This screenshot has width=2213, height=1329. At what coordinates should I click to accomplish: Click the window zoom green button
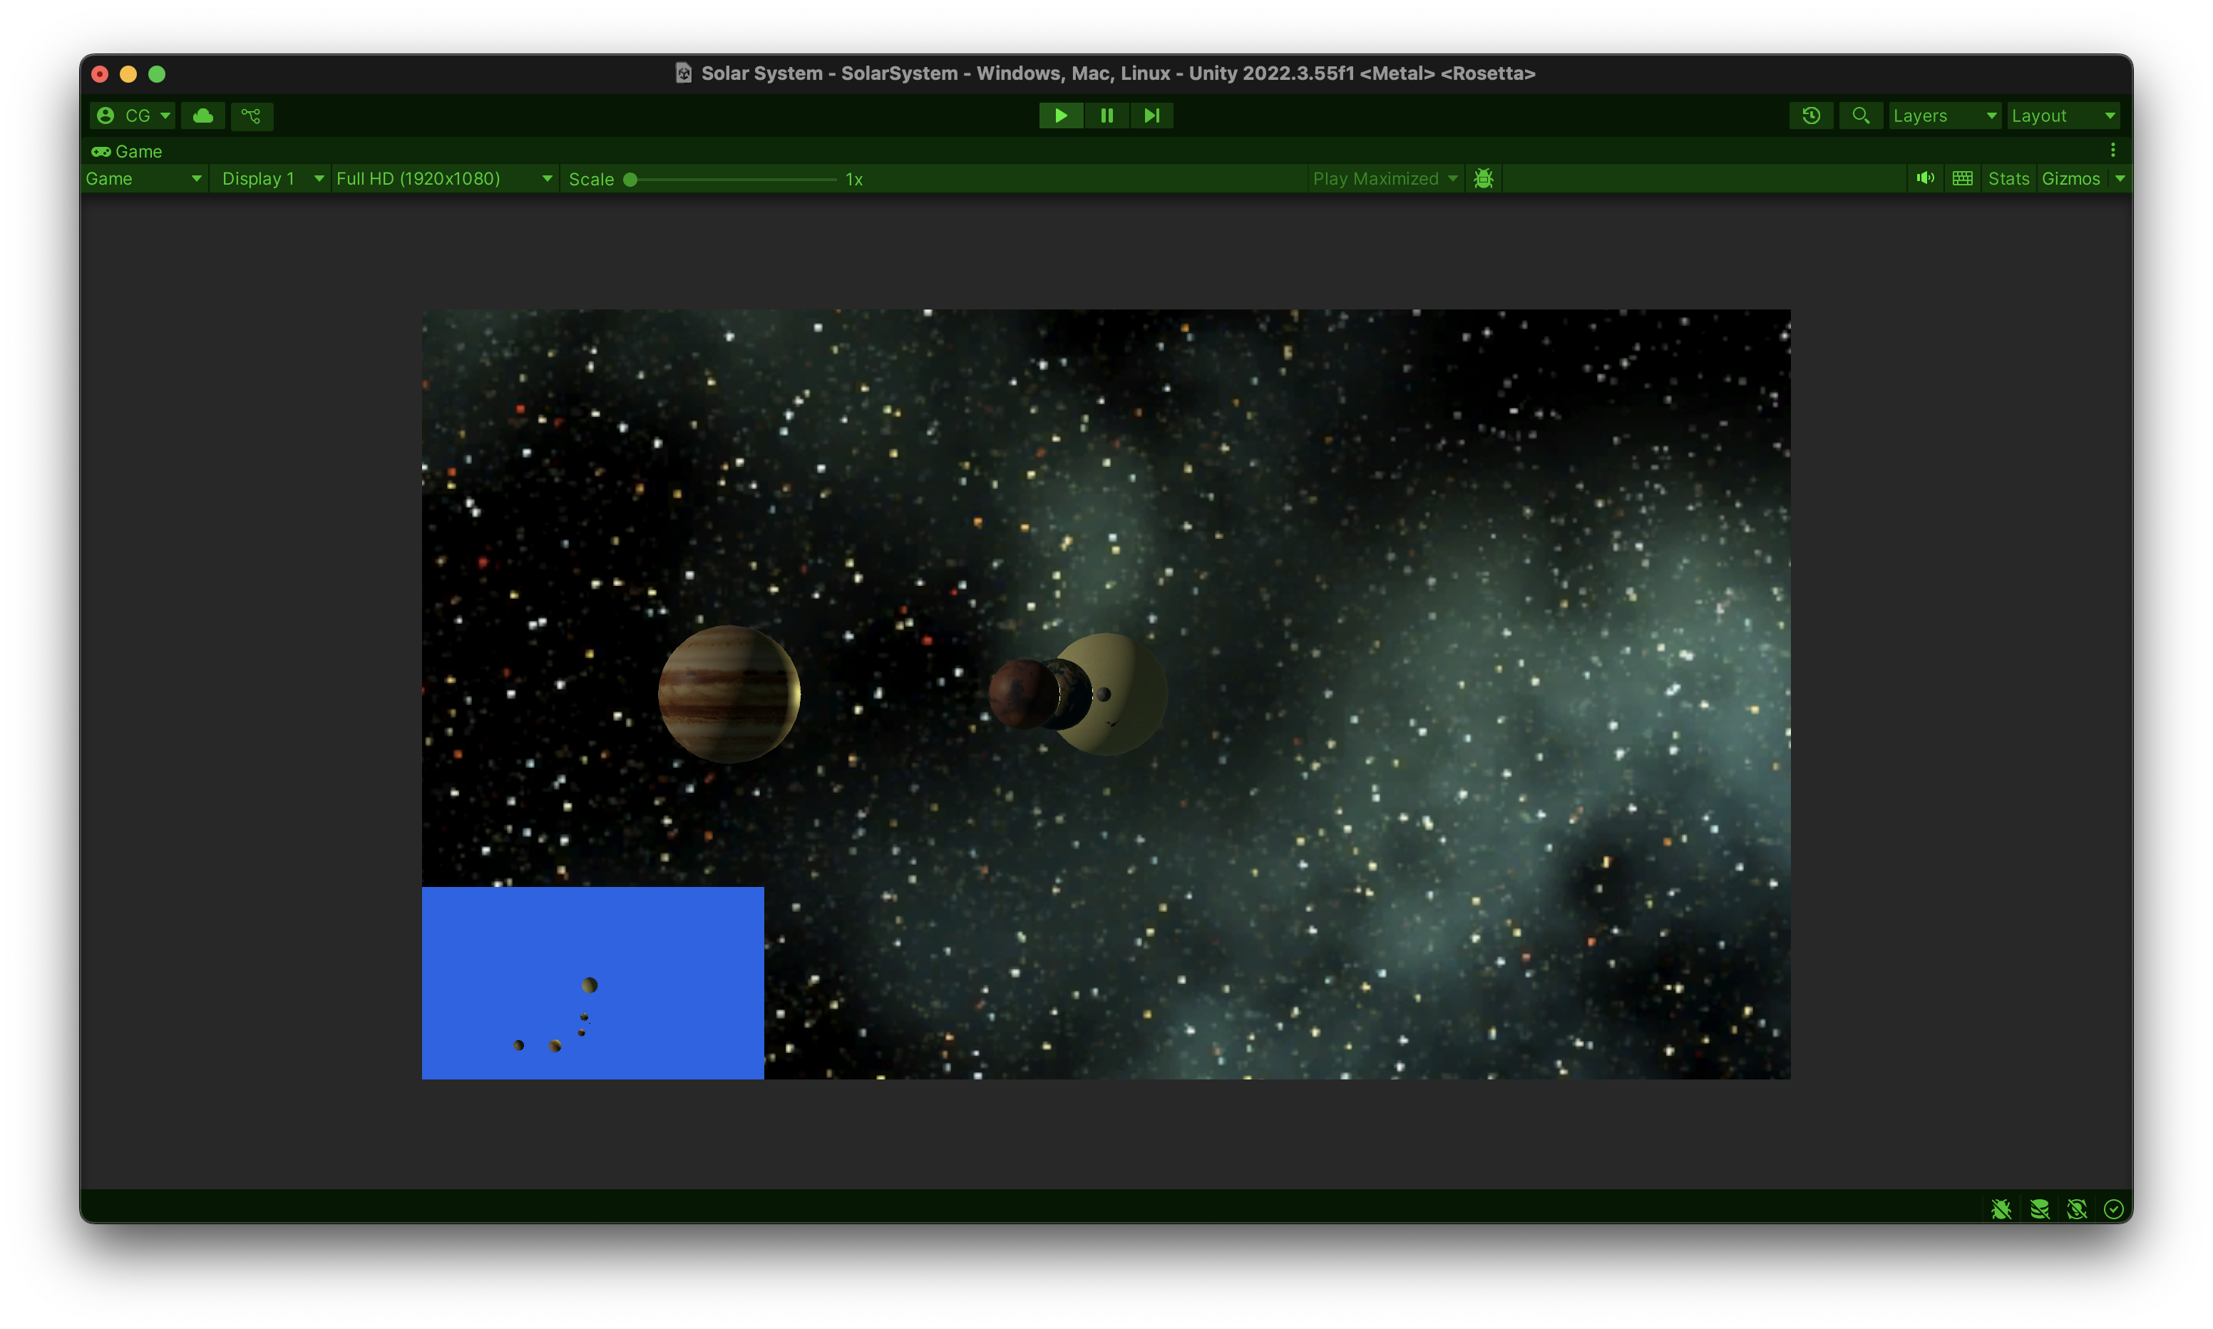coord(157,74)
